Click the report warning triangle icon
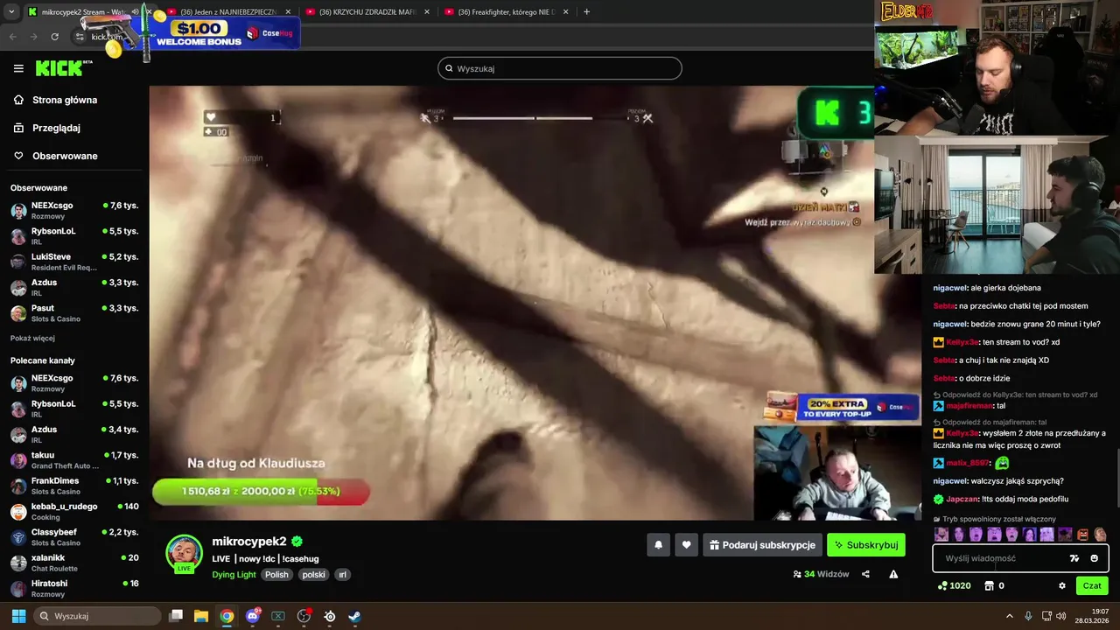 [x=893, y=574]
